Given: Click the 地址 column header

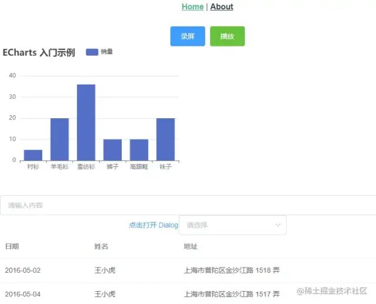Looking at the screenshot, I should point(190,246).
